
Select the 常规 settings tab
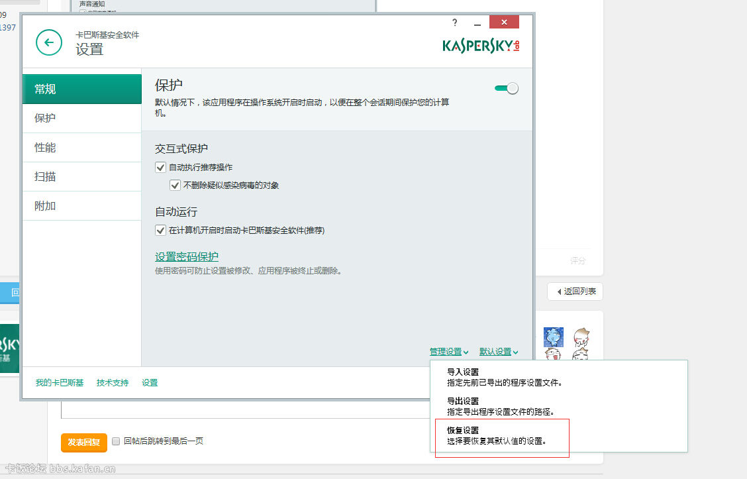pos(82,89)
